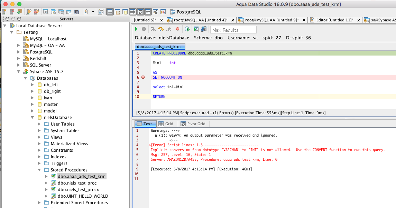The image size is (396, 208).
Task: Close the Editor [Untitled 11] tab
Action: tap(359, 20)
